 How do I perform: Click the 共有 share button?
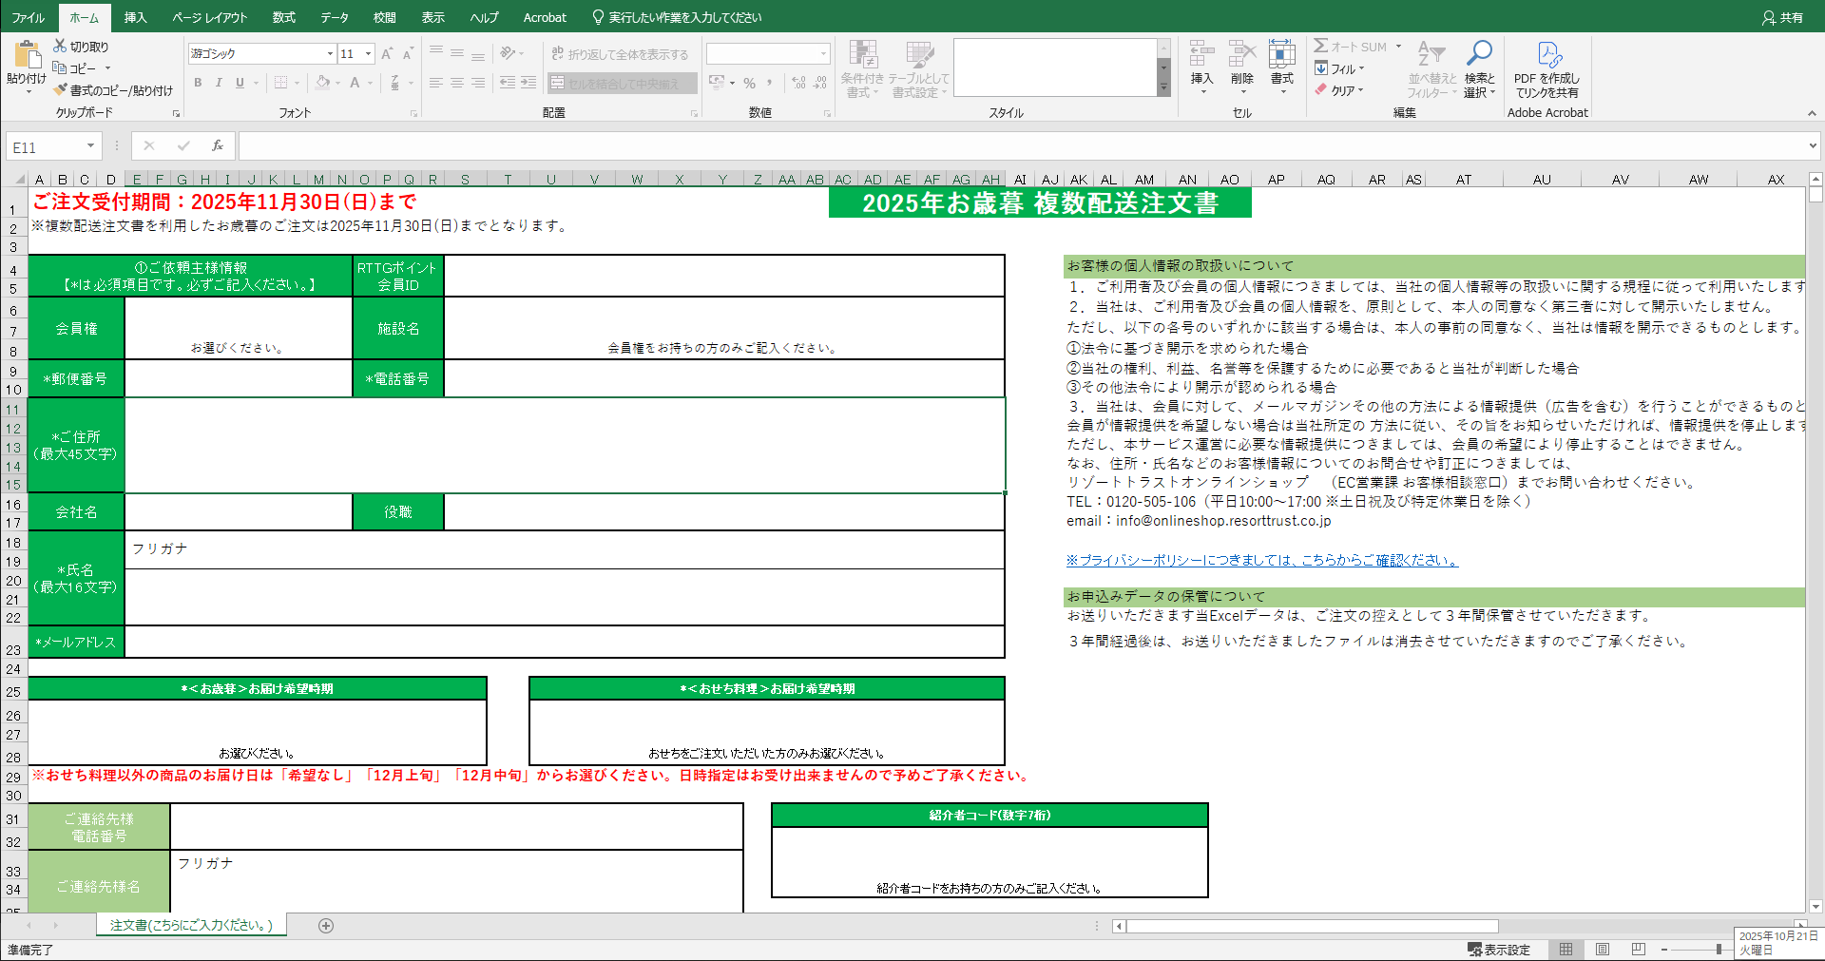1782,17
